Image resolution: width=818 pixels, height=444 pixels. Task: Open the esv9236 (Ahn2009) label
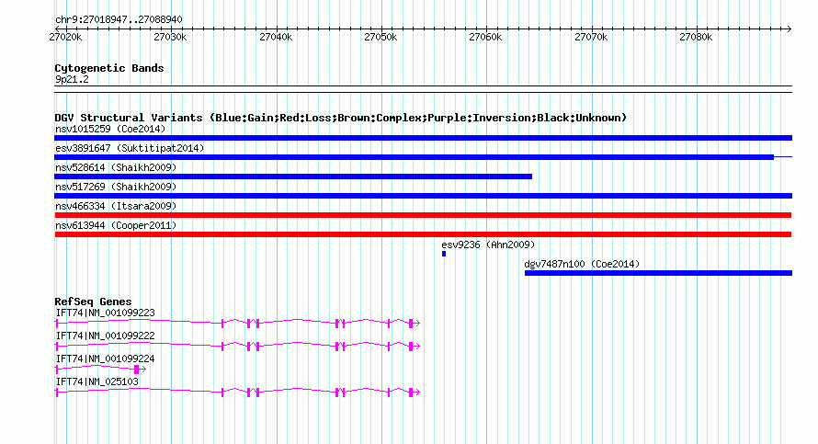click(488, 245)
